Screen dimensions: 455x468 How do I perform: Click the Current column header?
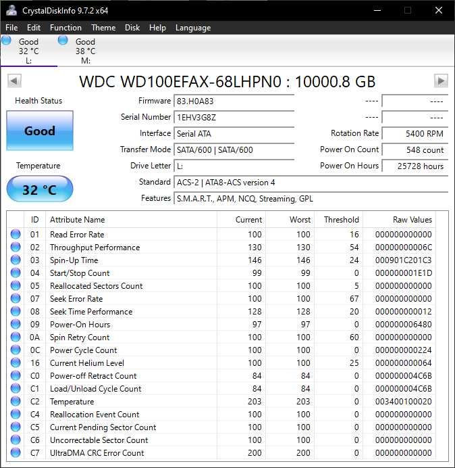point(242,220)
